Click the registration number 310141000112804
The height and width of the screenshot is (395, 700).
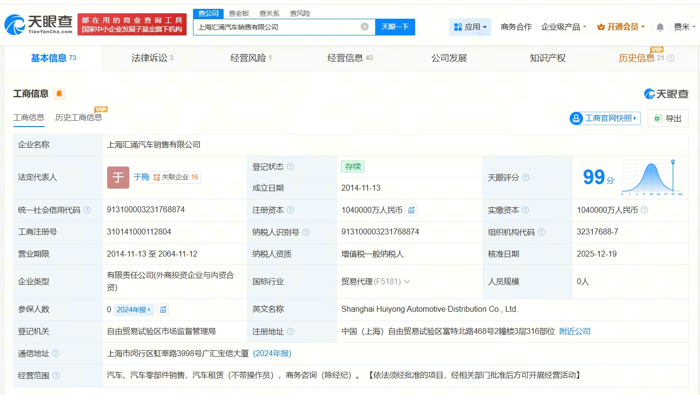pyautogui.click(x=139, y=232)
